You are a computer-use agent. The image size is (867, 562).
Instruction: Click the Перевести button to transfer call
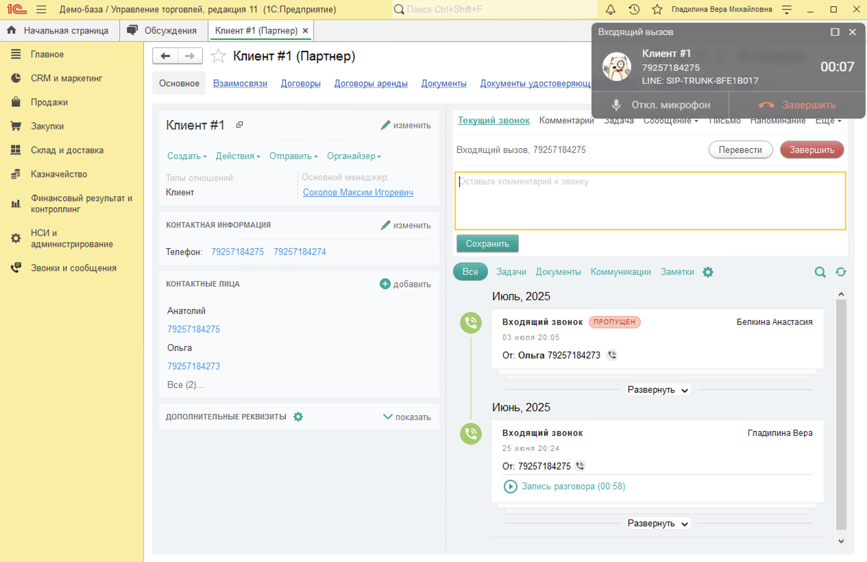(740, 150)
